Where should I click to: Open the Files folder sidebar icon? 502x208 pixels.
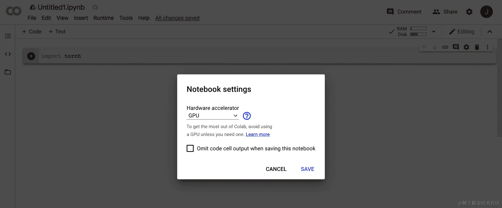click(x=8, y=72)
